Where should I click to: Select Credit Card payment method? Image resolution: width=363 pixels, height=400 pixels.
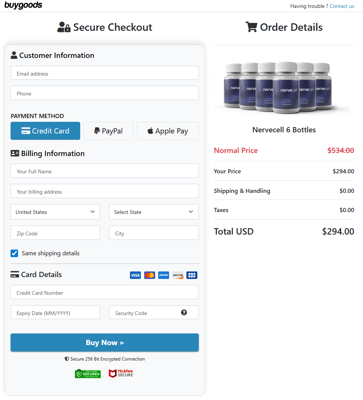45,131
